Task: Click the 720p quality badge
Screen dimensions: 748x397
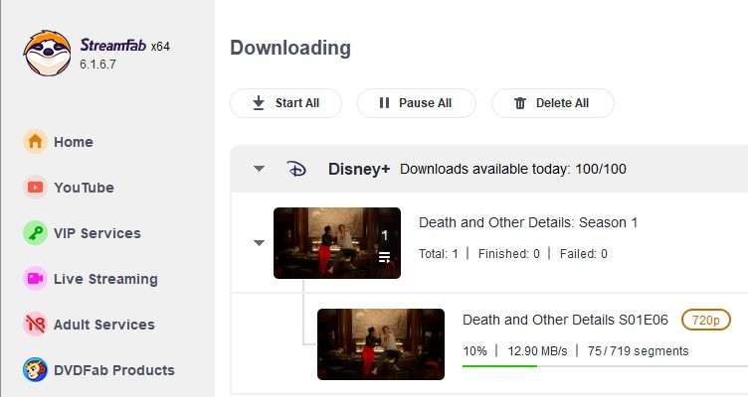Action: pyautogui.click(x=706, y=320)
